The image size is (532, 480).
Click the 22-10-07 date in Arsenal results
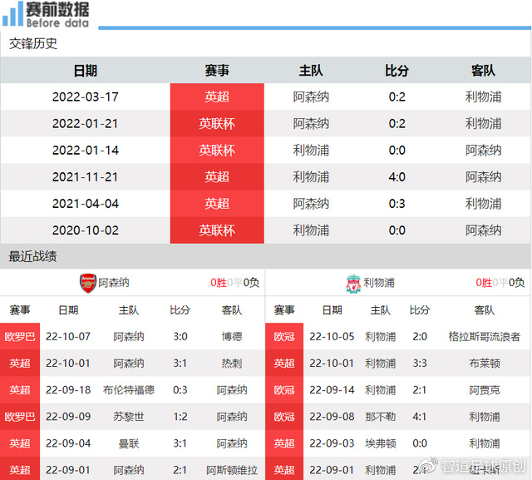coord(68,336)
